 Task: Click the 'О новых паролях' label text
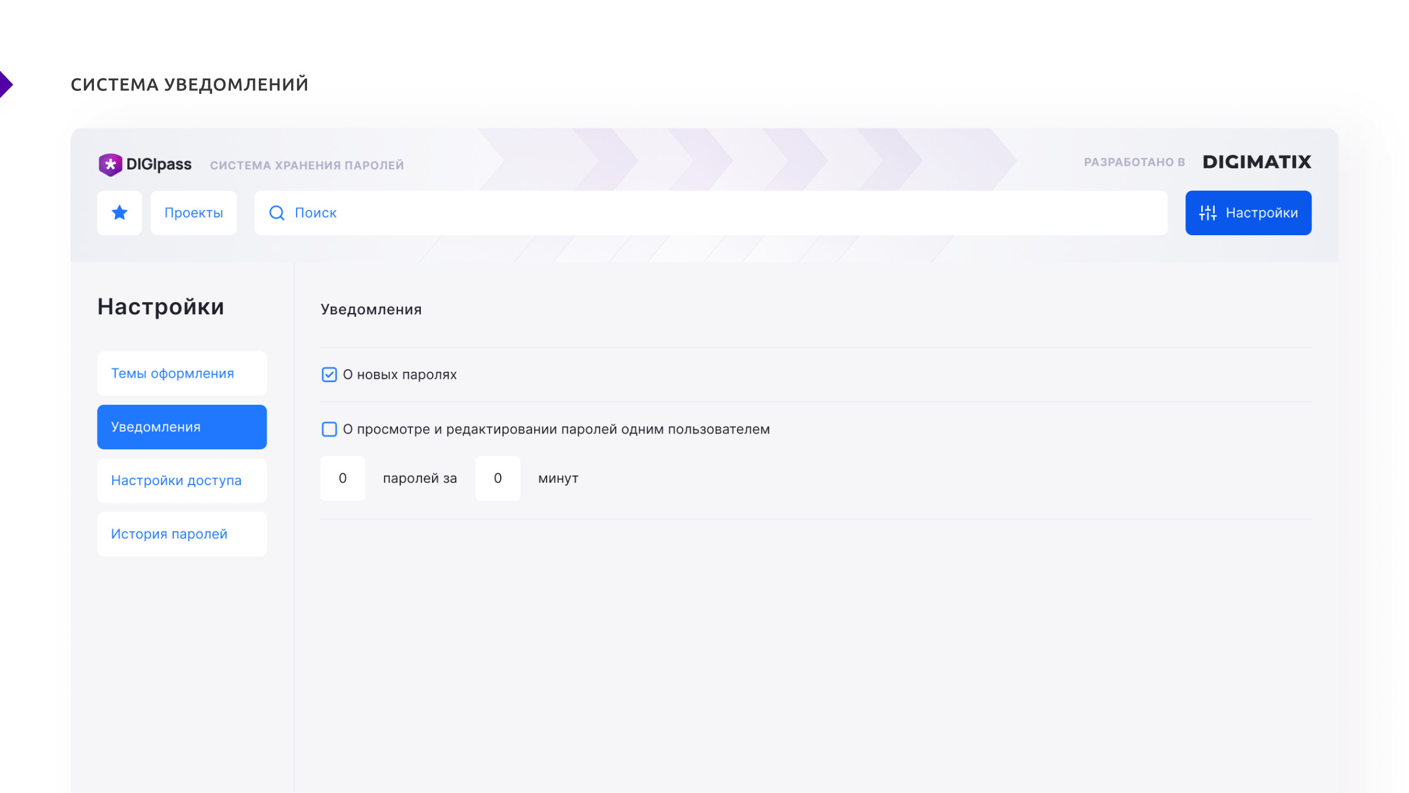click(x=400, y=374)
